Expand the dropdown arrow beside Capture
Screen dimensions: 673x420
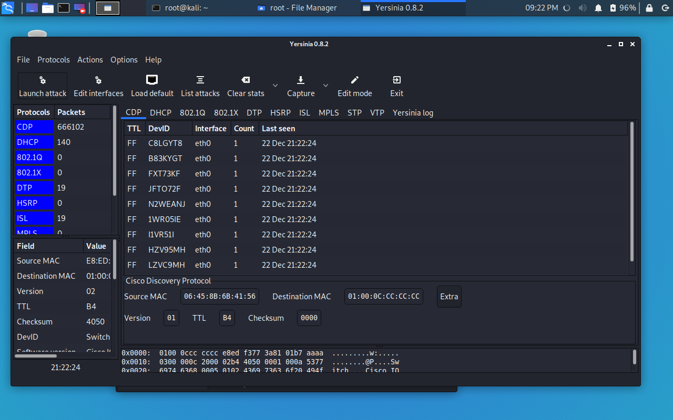pyautogui.click(x=325, y=86)
